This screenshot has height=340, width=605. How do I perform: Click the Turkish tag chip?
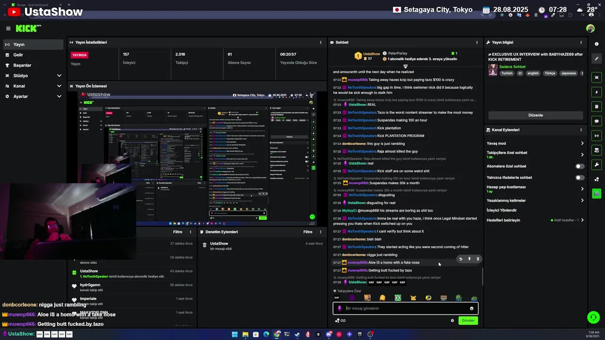pos(507,73)
